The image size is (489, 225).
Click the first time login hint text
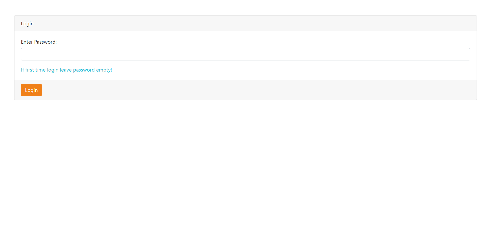pyautogui.click(x=66, y=70)
